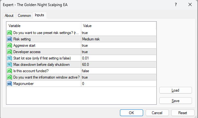This screenshot has width=198, height=118.
Task: Select the 'Start lot size' variable name
Action: 42,58
